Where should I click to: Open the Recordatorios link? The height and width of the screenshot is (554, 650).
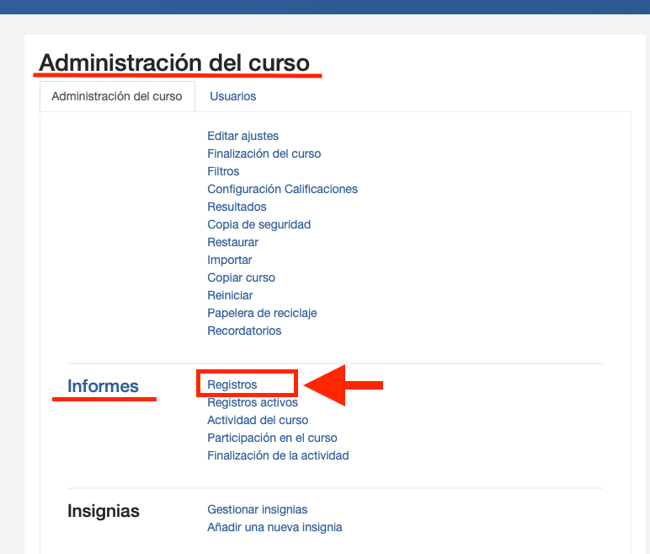[x=244, y=331]
